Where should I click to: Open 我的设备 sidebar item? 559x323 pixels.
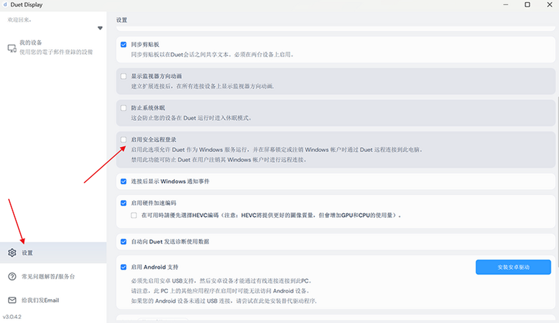click(x=53, y=47)
